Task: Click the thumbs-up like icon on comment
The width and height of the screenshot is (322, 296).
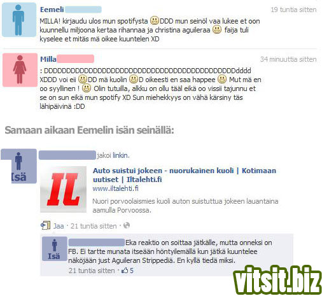Action: point(125,271)
